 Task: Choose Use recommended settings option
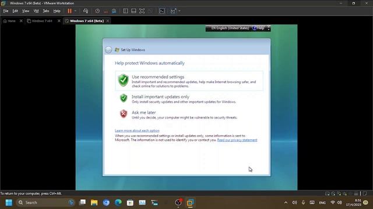click(x=189, y=81)
